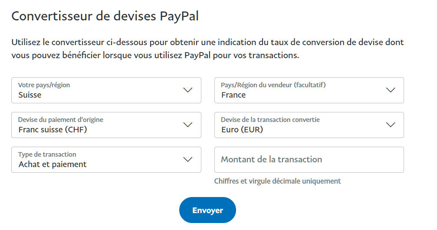
Task: Click the Pays/Région du vendeur (facultatif) label
Action: tap(273, 85)
